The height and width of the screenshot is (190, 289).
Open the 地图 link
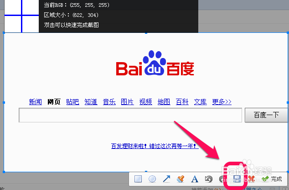[x=164, y=102]
